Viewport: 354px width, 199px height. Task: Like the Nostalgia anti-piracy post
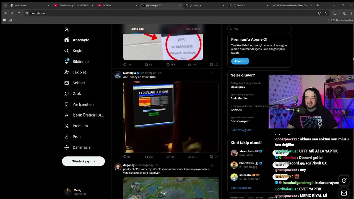tap(170, 157)
